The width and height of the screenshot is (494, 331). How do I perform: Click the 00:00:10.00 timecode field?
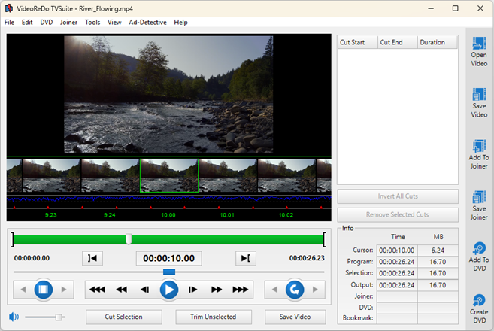169,258
